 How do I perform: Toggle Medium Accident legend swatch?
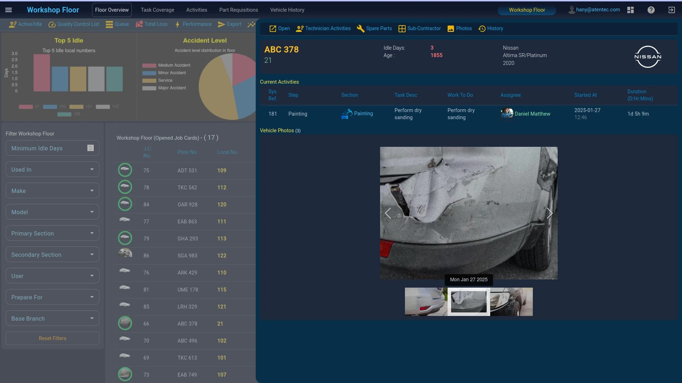(149, 66)
